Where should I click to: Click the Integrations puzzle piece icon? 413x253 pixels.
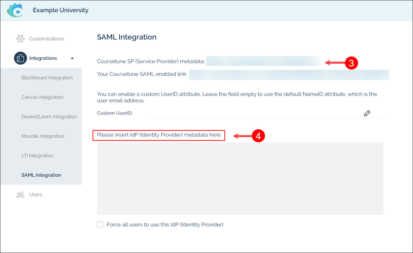20,58
